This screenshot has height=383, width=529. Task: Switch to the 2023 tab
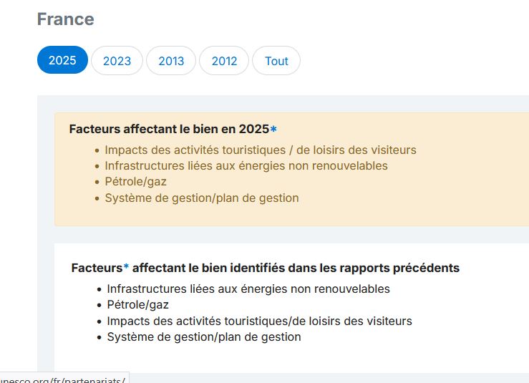[x=117, y=61]
